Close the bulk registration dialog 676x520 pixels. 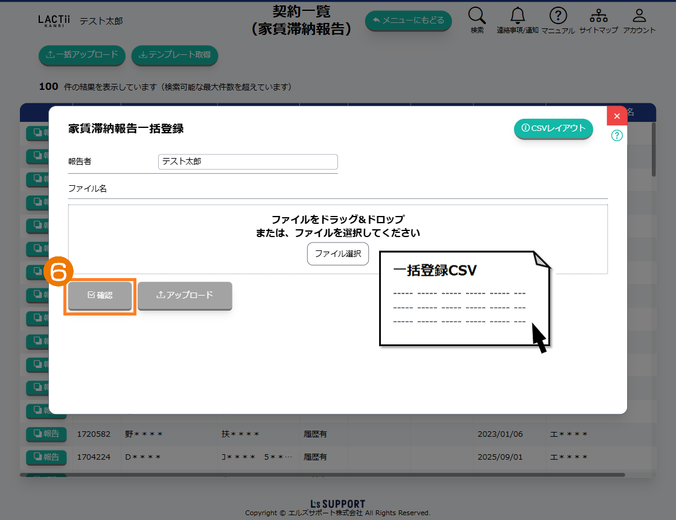tap(616, 116)
